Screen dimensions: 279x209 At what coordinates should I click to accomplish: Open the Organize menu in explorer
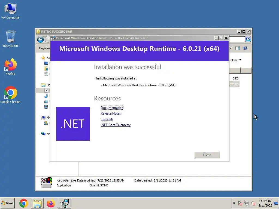(44, 48)
